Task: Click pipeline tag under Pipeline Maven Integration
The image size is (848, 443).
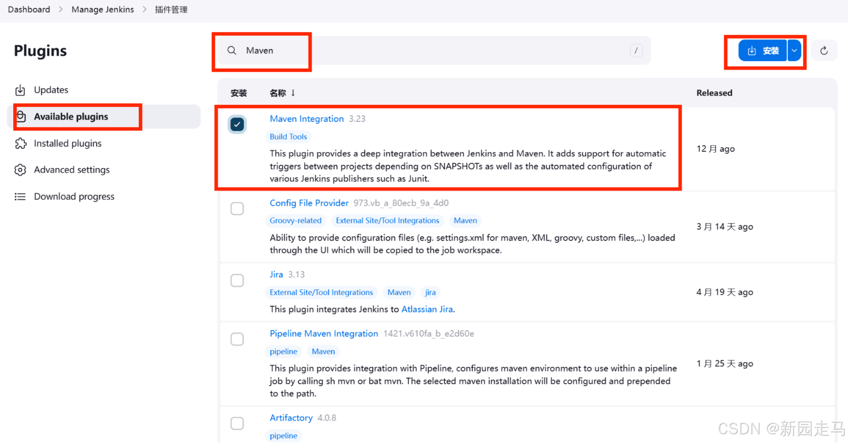Action: (283, 352)
